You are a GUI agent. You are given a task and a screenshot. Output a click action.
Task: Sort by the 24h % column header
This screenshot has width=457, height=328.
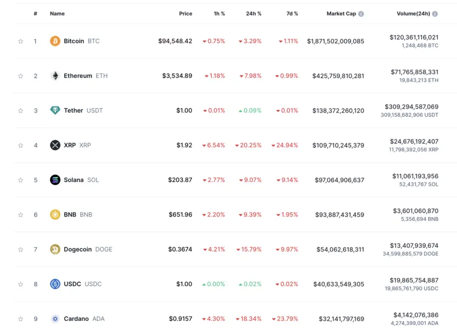(x=254, y=14)
